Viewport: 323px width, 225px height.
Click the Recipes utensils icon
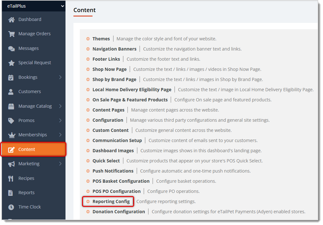(11, 179)
